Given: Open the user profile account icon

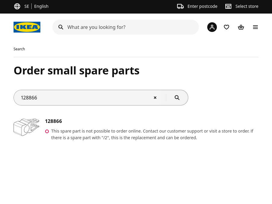Looking at the screenshot, I should [x=212, y=27].
